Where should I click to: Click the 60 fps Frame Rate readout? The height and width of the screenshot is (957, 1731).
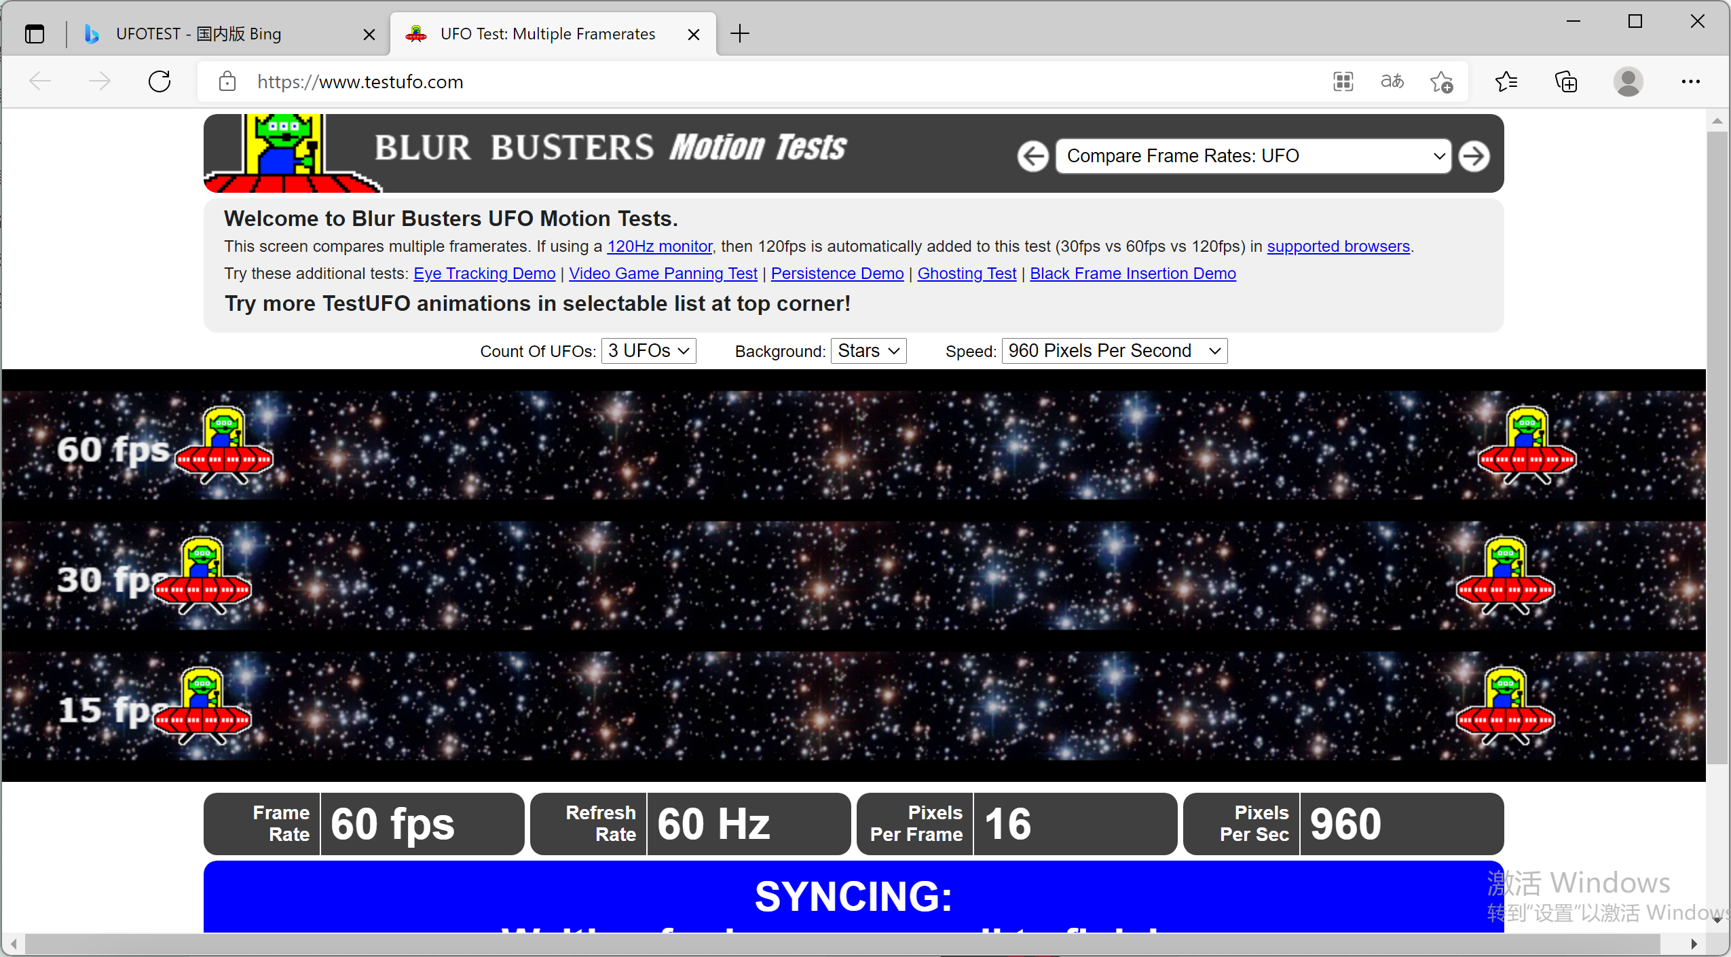tap(364, 823)
